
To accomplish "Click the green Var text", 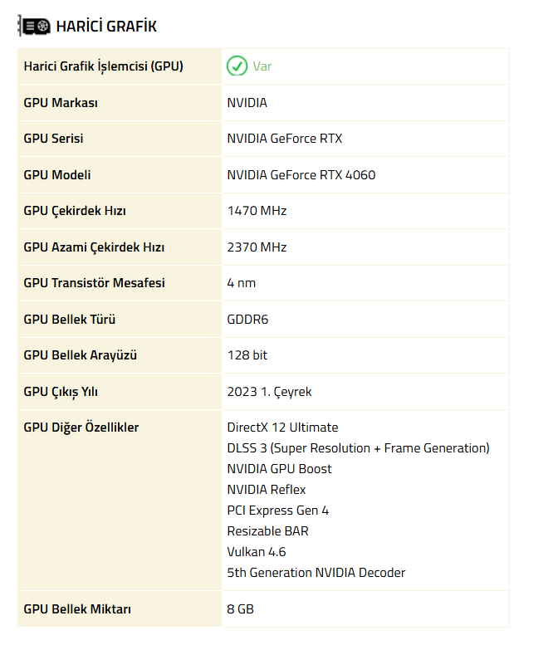I will click(x=262, y=66).
